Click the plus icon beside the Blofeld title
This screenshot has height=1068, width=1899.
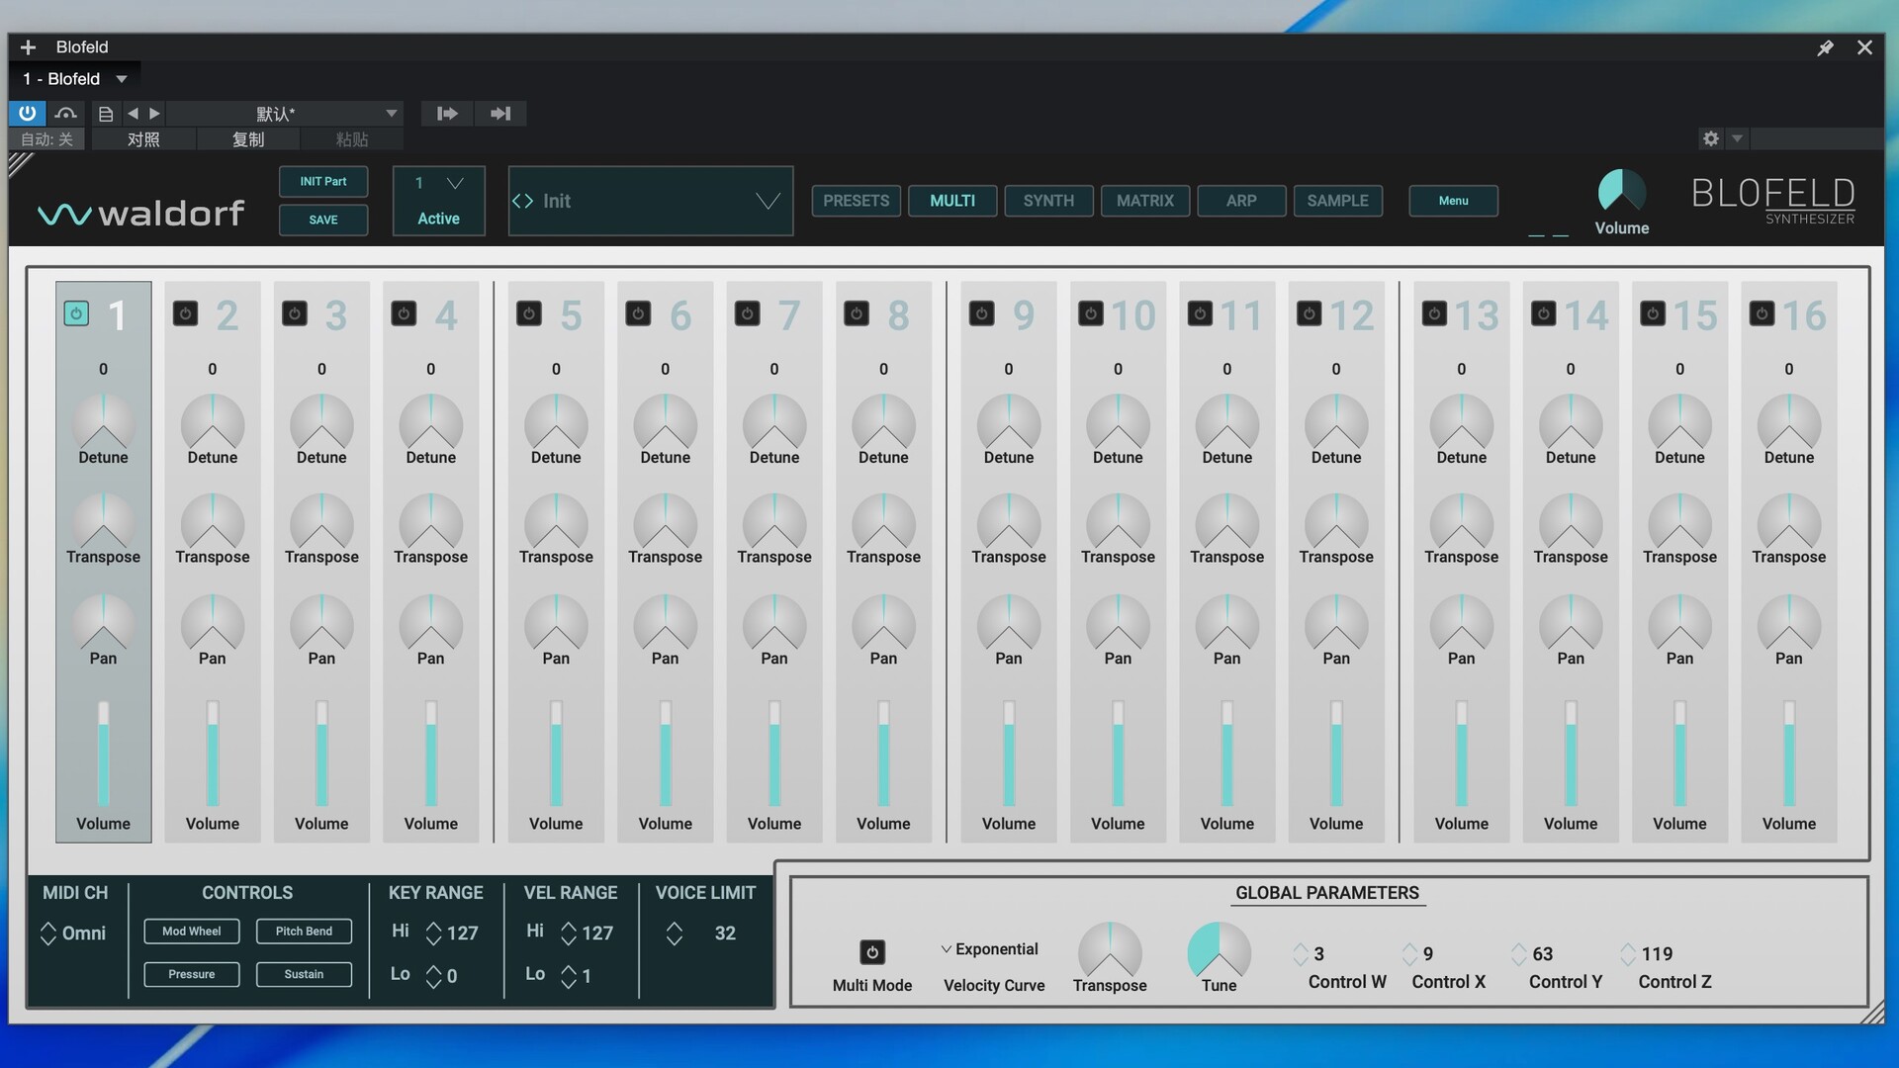tap(28, 47)
